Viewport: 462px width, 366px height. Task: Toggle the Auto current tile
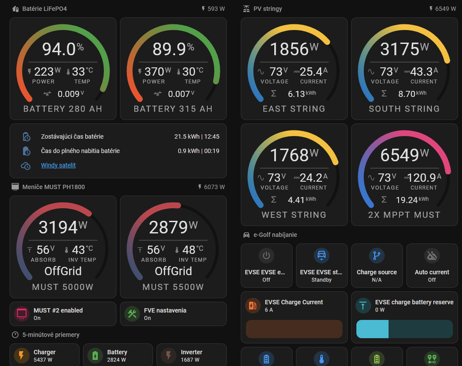(432, 266)
